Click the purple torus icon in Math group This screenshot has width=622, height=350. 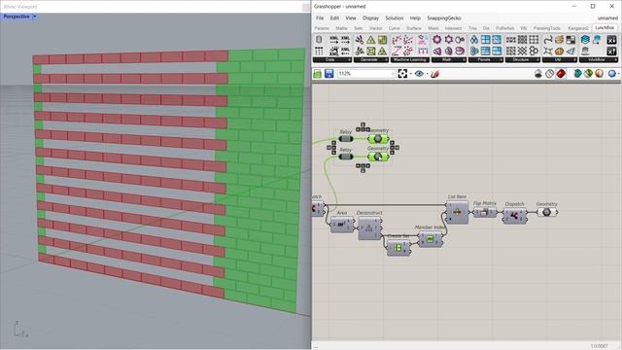460,51
